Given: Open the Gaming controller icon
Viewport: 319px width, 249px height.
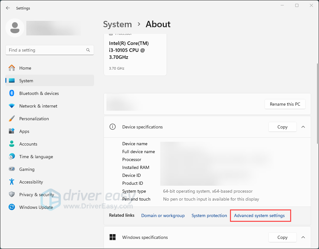Looking at the screenshot, I should click(12, 169).
